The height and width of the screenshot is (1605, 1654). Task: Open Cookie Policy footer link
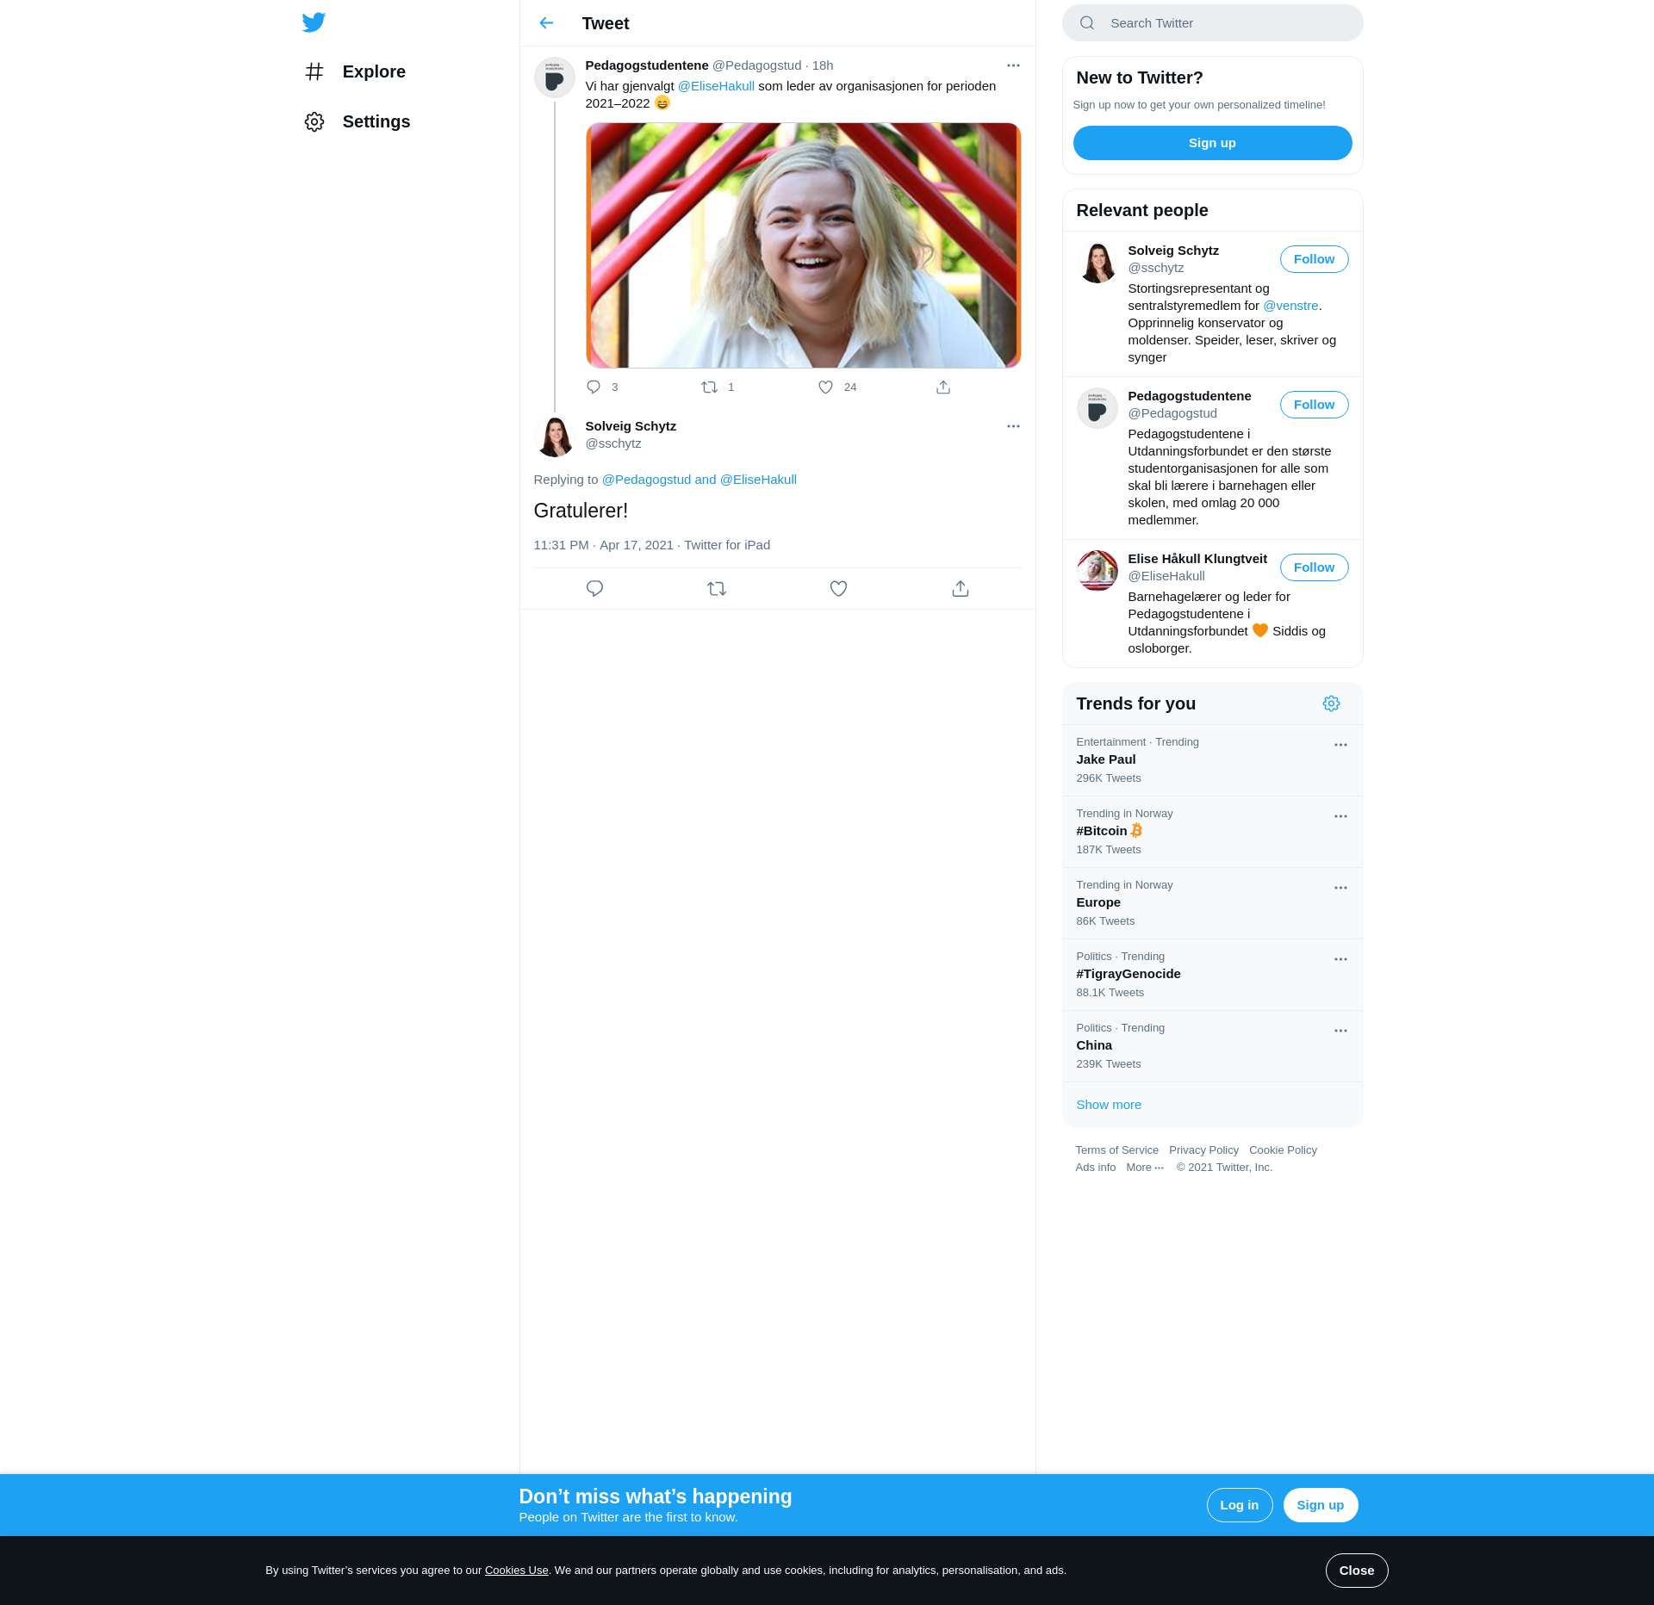(x=1283, y=1150)
